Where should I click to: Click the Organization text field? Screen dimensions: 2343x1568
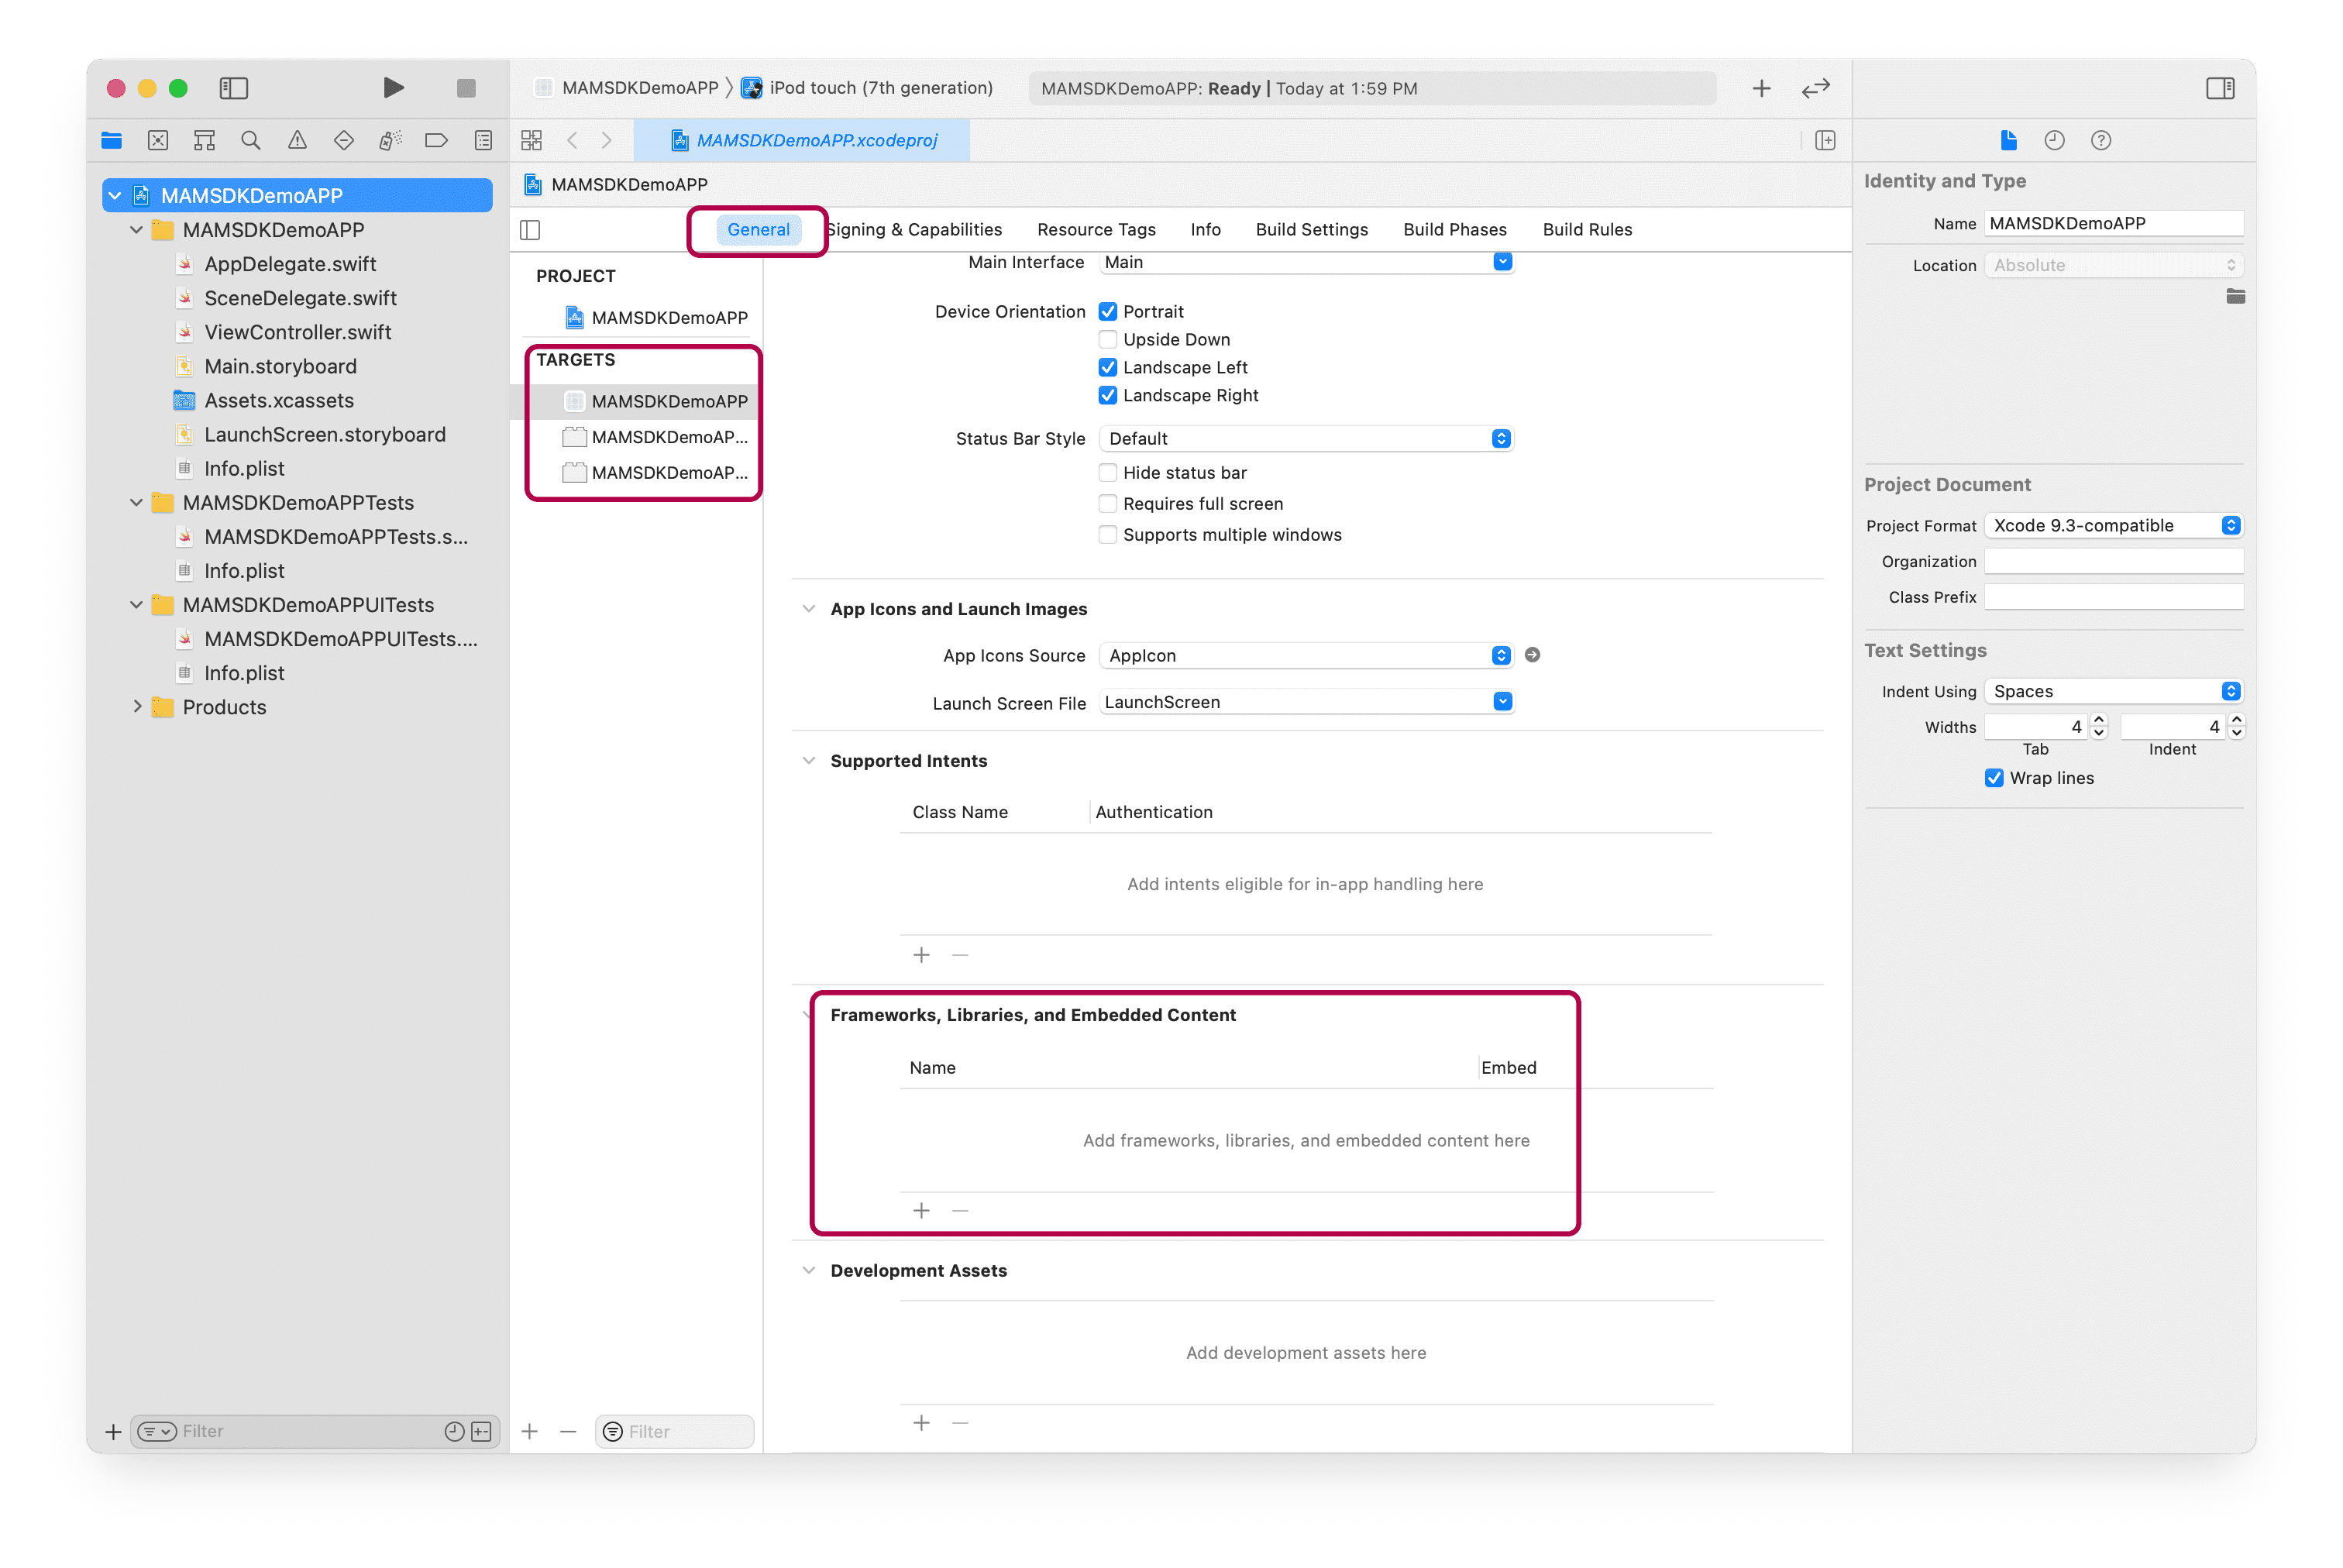click(x=2113, y=562)
